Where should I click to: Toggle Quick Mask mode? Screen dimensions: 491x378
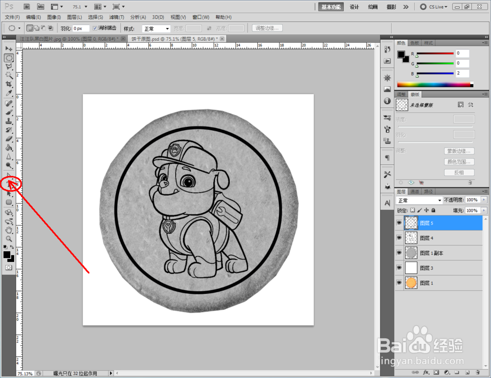tap(9, 267)
